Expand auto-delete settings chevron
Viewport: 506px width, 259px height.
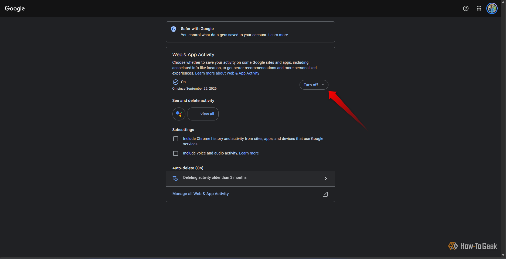click(326, 179)
